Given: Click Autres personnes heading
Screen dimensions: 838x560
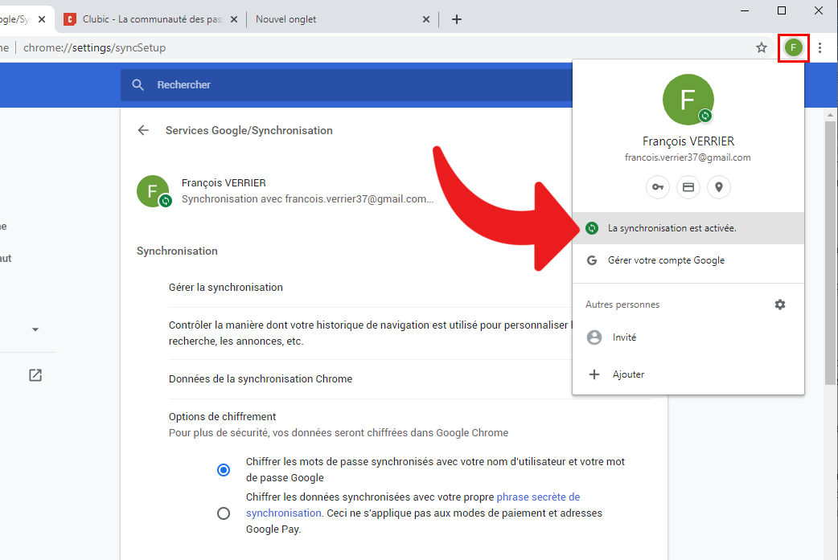Looking at the screenshot, I should tap(622, 305).
